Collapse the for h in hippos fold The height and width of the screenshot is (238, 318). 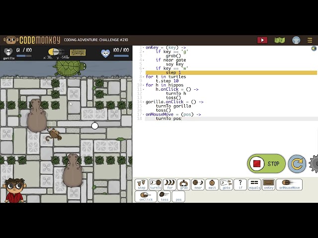(x=144, y=85)
